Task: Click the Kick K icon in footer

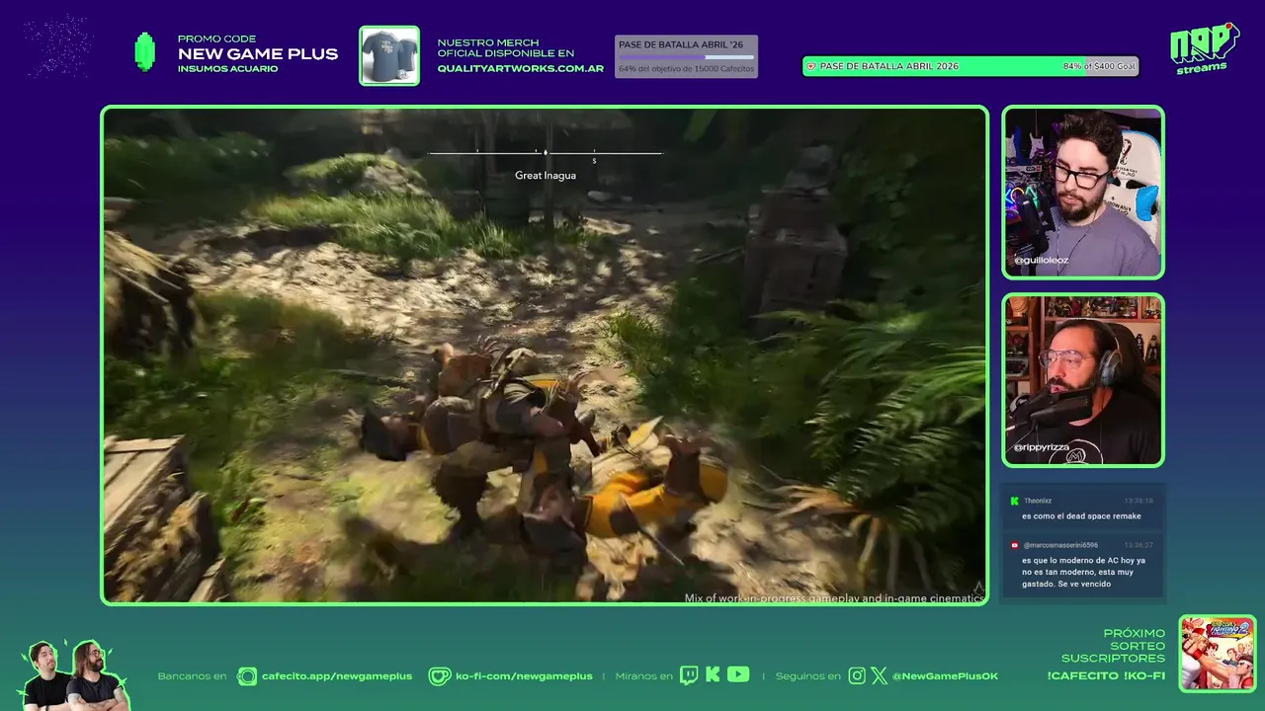Action: pyautogui.click(x=714, y=675)
